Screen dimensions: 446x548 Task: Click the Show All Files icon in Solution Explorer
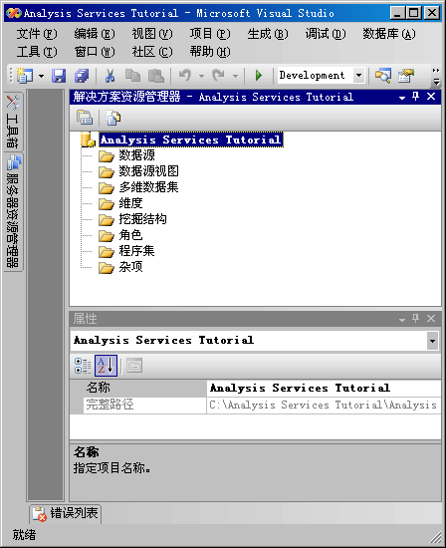click(x=113, y=118)
